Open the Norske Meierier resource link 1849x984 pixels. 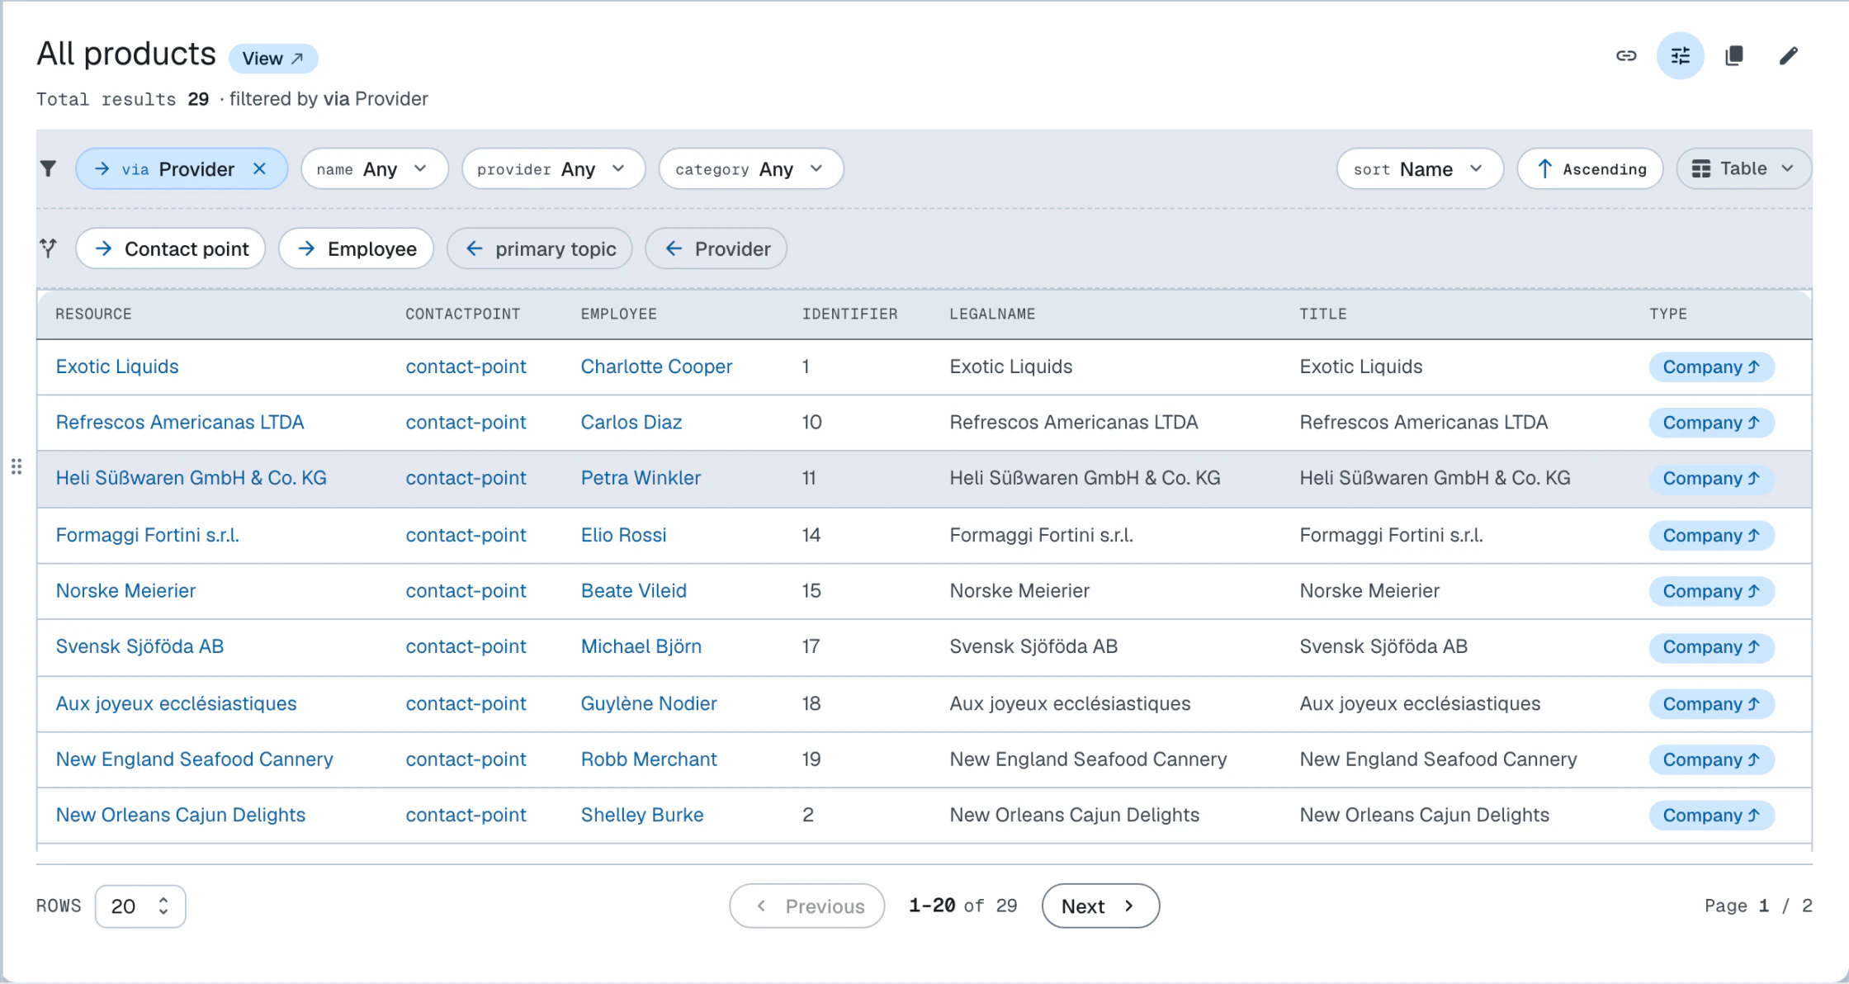pos(125,590)
